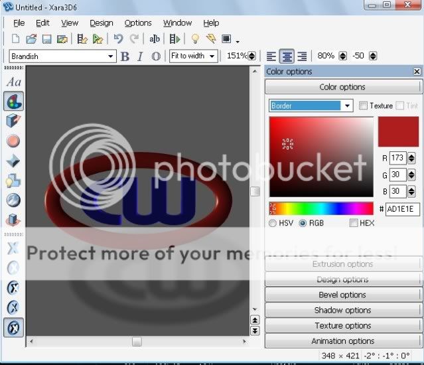
Task: Select the HSV radio button
Action: pyautogui.click(x=273, y=223)
